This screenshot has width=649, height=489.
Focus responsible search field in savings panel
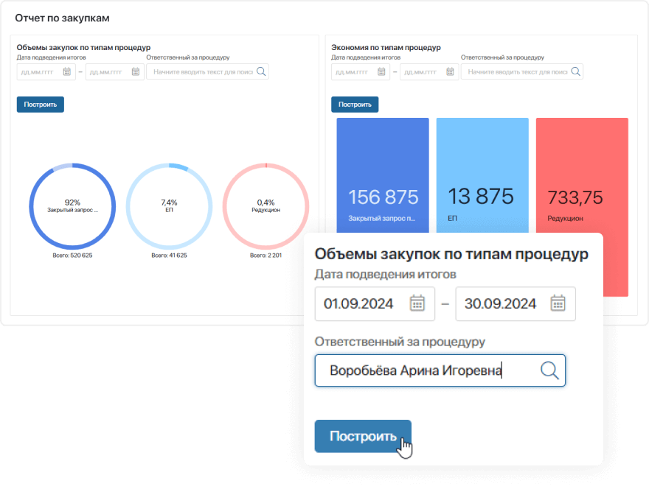pos(522,71)
